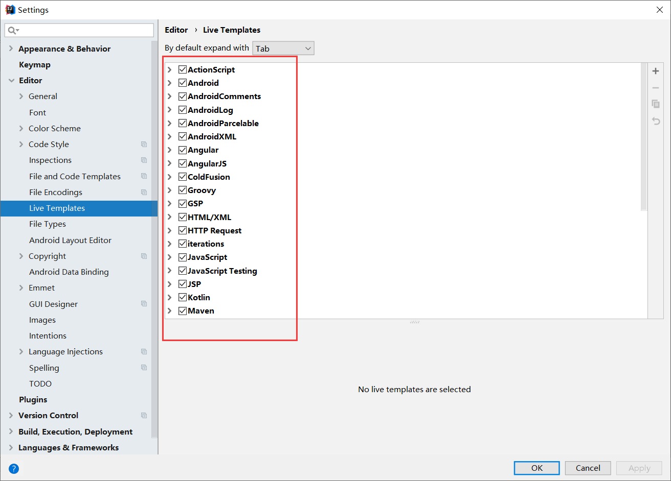Open File Types settings
This screenshot has height=481, width=671.
tap(48, 224)
